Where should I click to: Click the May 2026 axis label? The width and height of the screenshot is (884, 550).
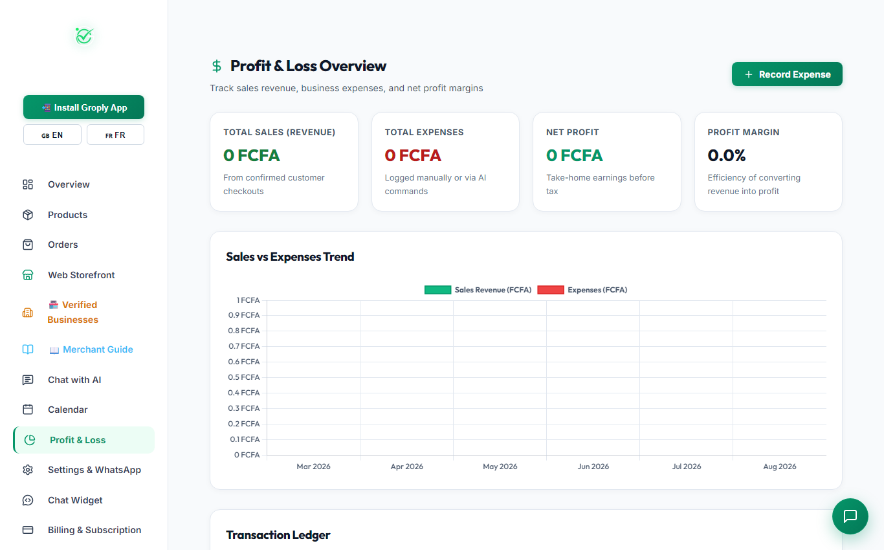point(500,467)
